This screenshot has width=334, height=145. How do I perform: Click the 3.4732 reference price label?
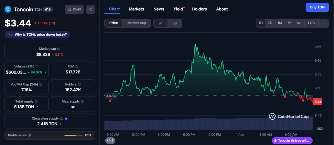111,96
